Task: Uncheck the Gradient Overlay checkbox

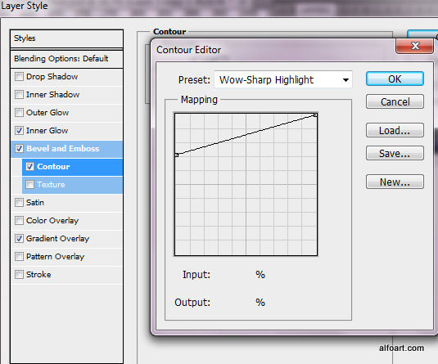Action: pyautogui.click(x=19, y=238)
